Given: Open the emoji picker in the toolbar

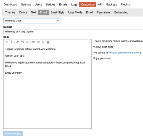Looking at the screenshot, I should [43, 42].
